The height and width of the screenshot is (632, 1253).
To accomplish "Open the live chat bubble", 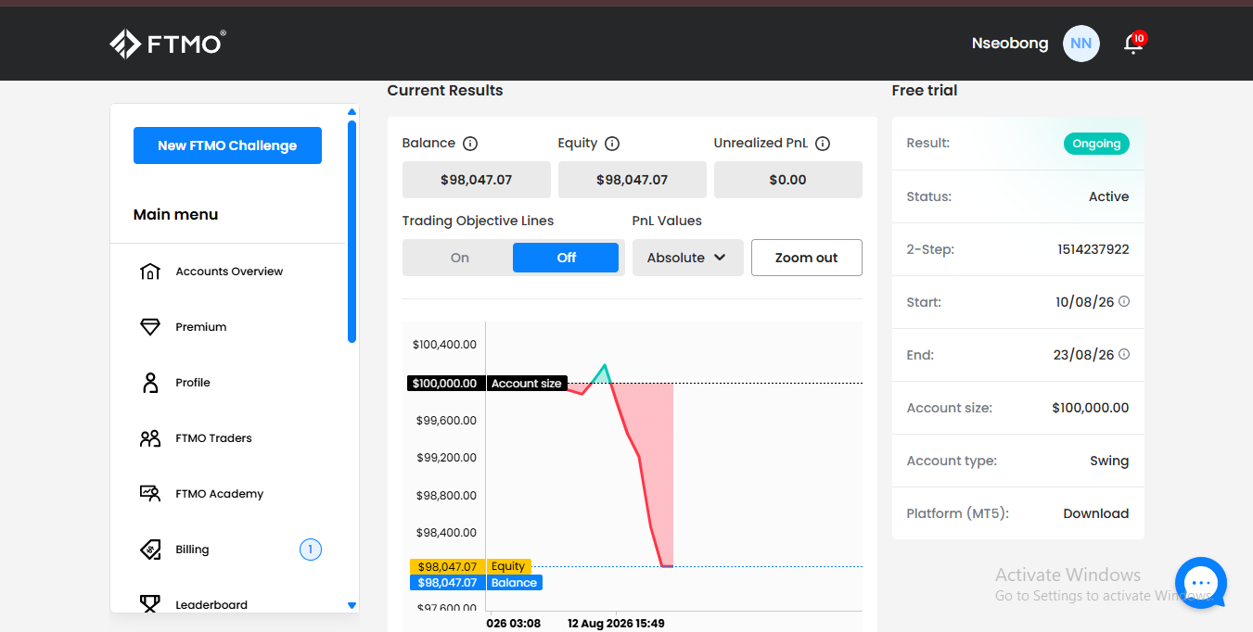I will click(1201, 583).
